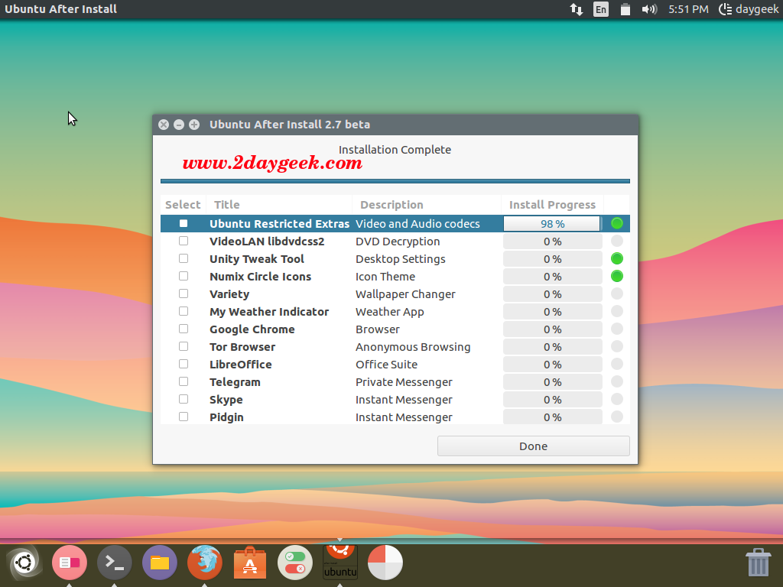Select the Google Chrome checkbox
The height and width of the screenshot is (587, 783).
(x=184, y=329)
